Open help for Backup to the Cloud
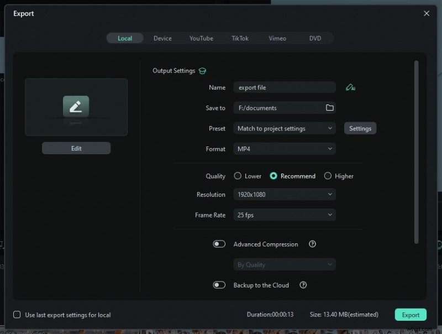 303,285
